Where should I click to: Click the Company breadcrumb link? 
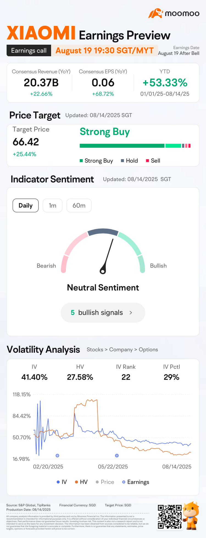pos(121,349)
